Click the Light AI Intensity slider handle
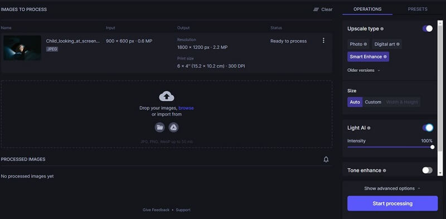This screenshot has height=219, width=446. [x=433, y=147]
